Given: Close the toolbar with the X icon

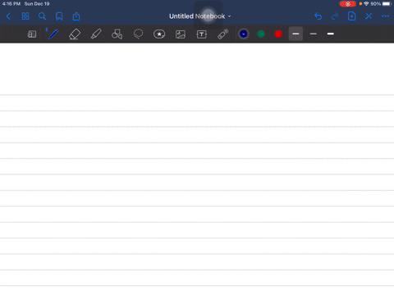Looking at the screenshot, I should pyautogui.click(x=369, y=16).
